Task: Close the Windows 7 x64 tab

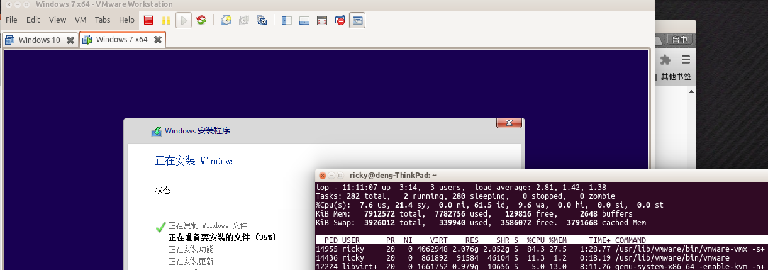Action: pyautogui.click(x=158, y=40)
